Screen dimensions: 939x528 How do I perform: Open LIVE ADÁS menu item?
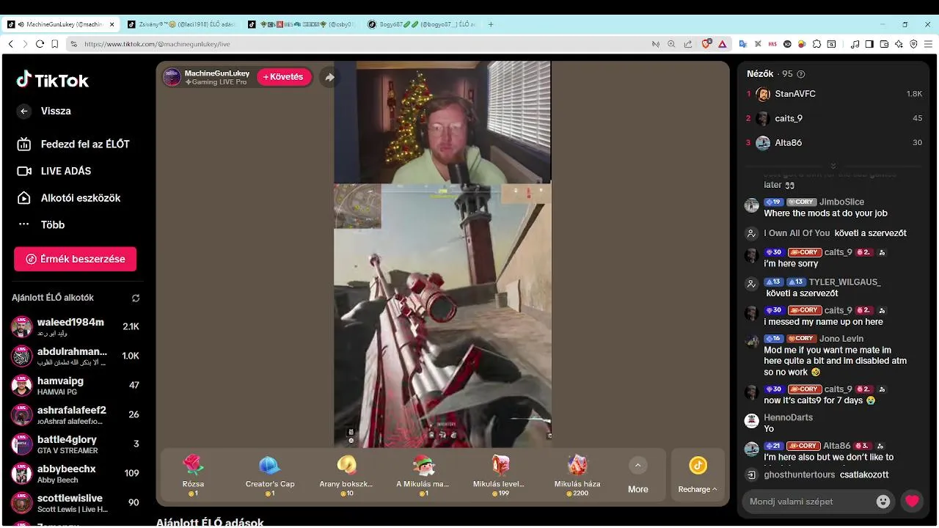(54, 171)
